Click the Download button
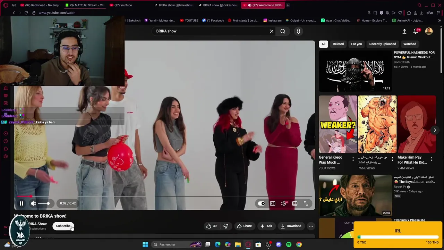Viewport: 444px width, 250px height. [x=291, y=226]
